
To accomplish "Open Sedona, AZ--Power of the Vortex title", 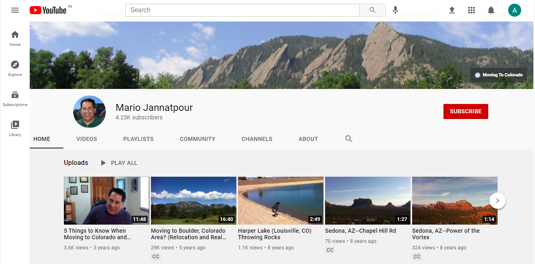I will pos(446,234).
